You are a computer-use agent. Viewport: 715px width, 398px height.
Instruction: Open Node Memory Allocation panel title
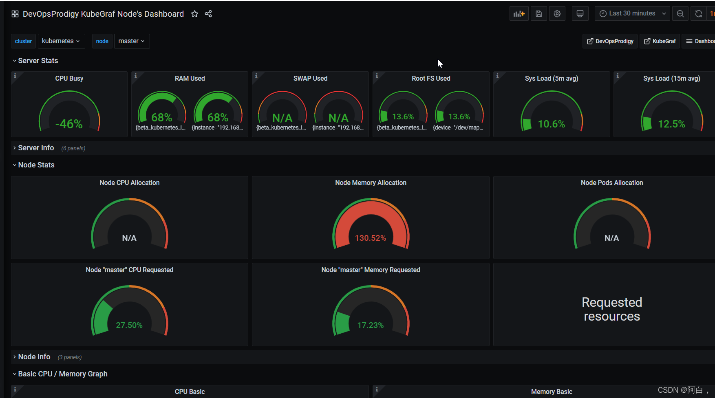371,183
